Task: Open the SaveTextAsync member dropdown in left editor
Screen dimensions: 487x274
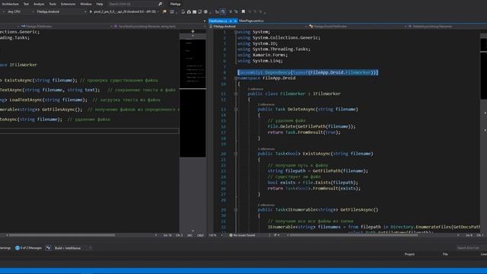Action: click(x=159, y=27)
